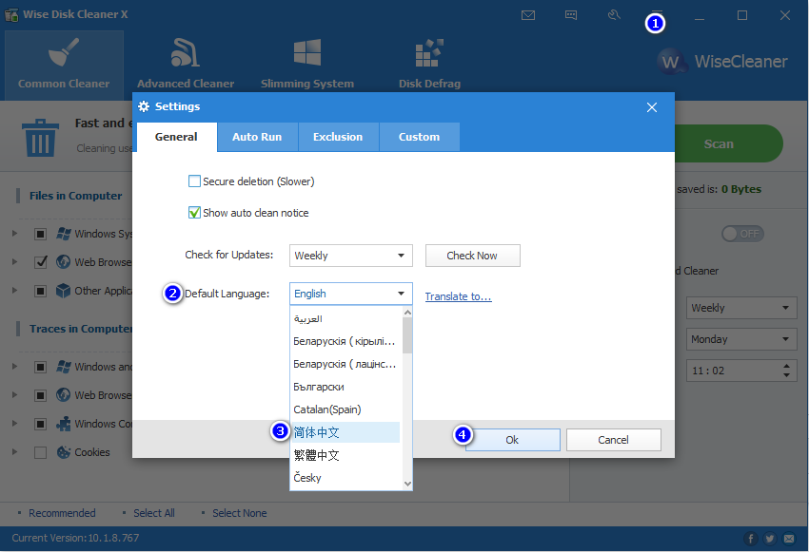Click the Select All link
The width and height of the screenshot is (809, 552).
pyautogui.click(x=154, y=513)
